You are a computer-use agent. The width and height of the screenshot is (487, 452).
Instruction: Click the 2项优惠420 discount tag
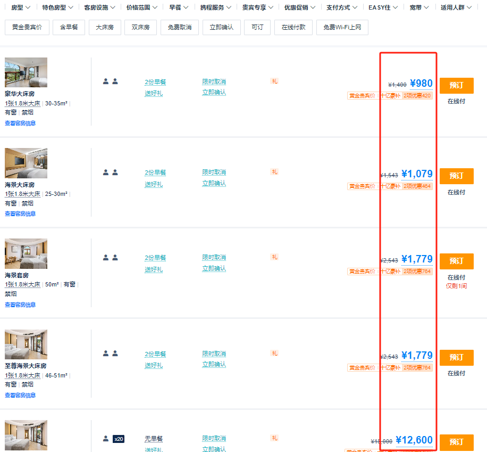(x=417, y=96)
